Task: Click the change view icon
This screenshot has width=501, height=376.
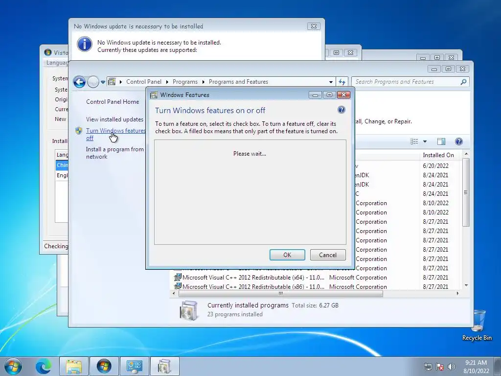Action: tap(414, 141)
